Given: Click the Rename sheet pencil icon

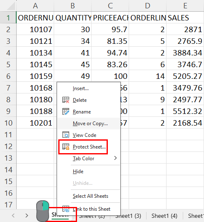Looking at the screenshot, I should [x=66, y=111].
